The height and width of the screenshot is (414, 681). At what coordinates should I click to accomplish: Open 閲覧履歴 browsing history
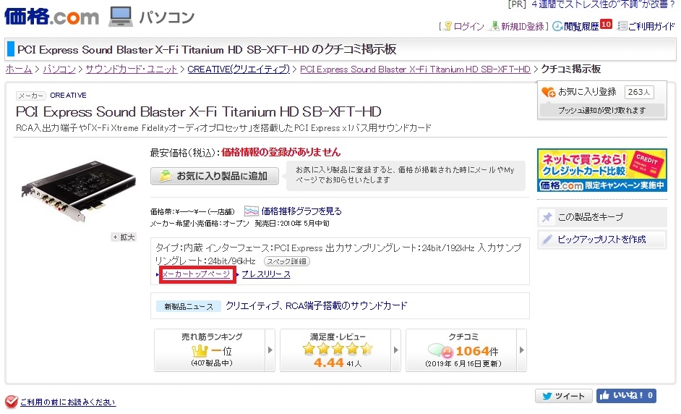pos(581,27)
